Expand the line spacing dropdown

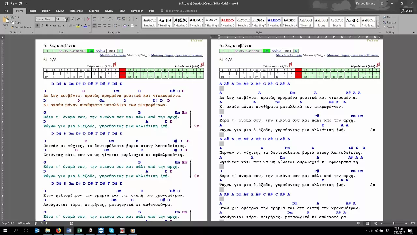120,26
